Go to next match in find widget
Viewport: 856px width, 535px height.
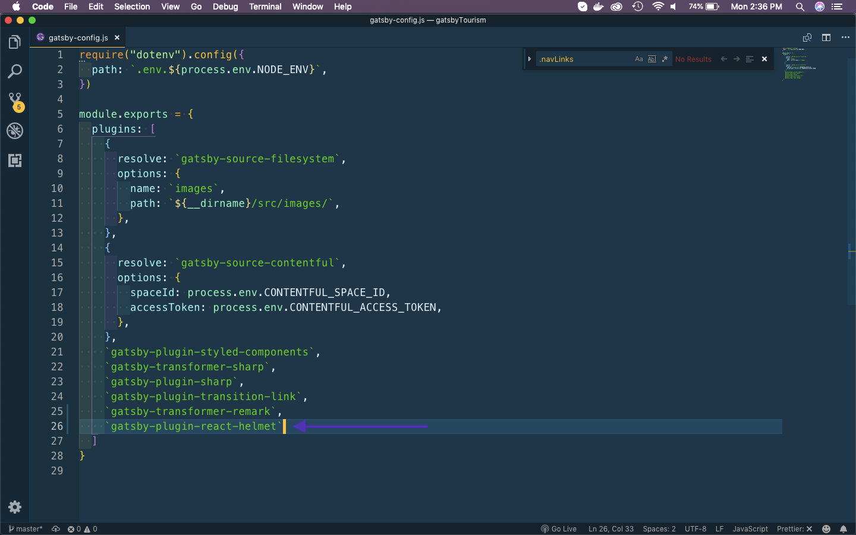click(x=737, y=59)
